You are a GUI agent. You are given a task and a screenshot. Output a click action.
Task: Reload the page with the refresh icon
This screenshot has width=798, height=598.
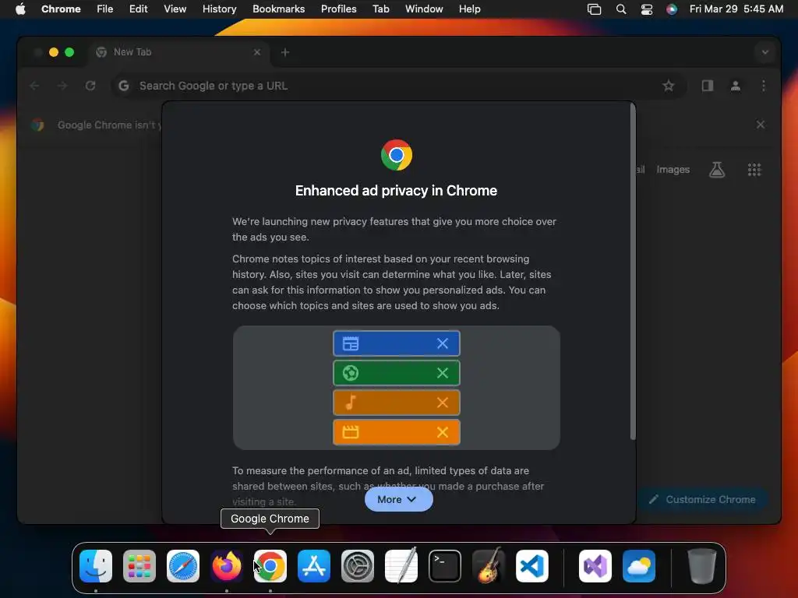coord(90,86)
